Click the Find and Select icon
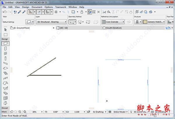The height and width of the screenshot is (119, 175). (x=15, y=12)
